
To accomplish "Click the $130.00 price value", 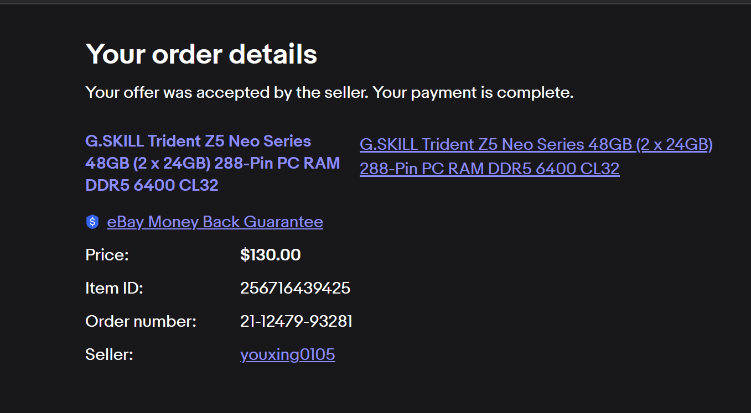I will tap(270, 255).
